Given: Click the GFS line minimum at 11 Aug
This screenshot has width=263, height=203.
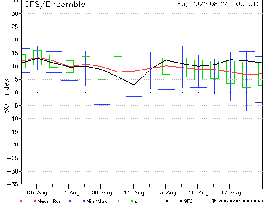Looking at the screenshot, I should [134, 85].
